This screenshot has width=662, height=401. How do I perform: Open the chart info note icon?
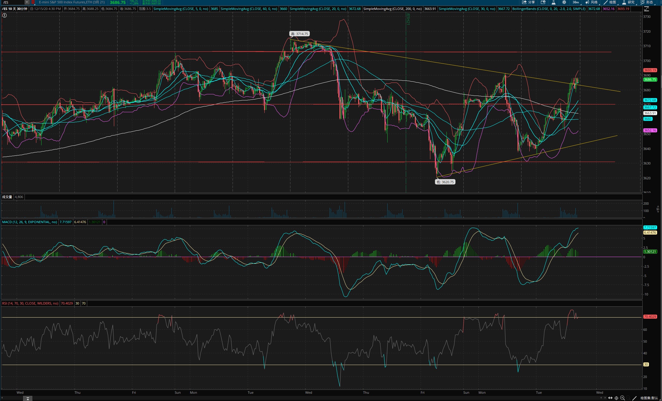click(543, 2)
